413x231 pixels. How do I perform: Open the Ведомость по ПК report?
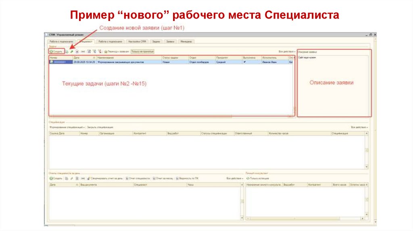[187, 178]
